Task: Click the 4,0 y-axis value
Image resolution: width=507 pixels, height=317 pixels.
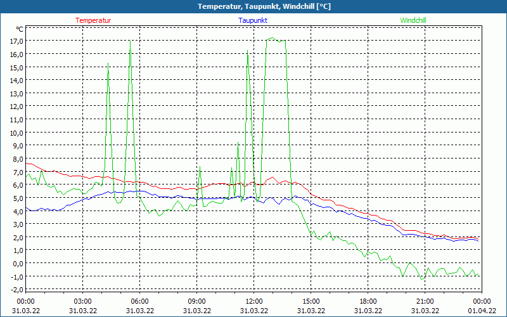Action: coord(18,211)
